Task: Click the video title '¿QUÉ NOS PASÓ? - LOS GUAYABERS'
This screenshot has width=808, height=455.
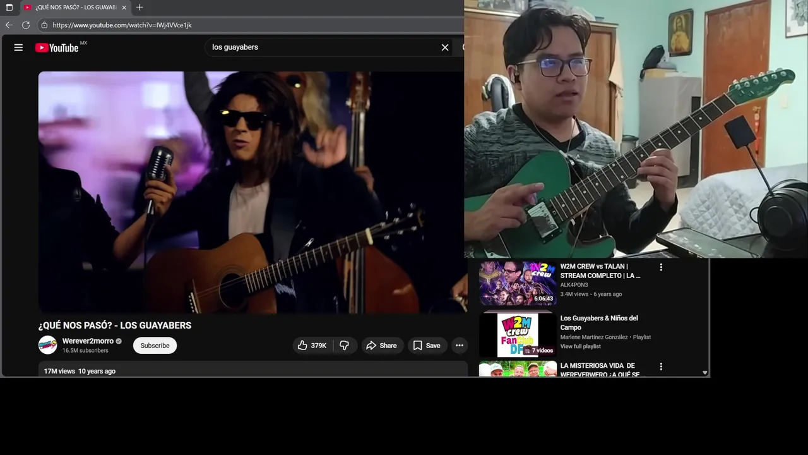Action: (x=115, y=325)
